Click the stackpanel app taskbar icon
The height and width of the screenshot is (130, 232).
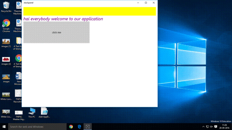point(87,126)
